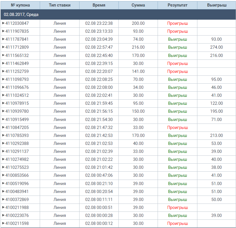Click the 200.00 sum cell
Screen dimensions: 236x228
[138, 23]
